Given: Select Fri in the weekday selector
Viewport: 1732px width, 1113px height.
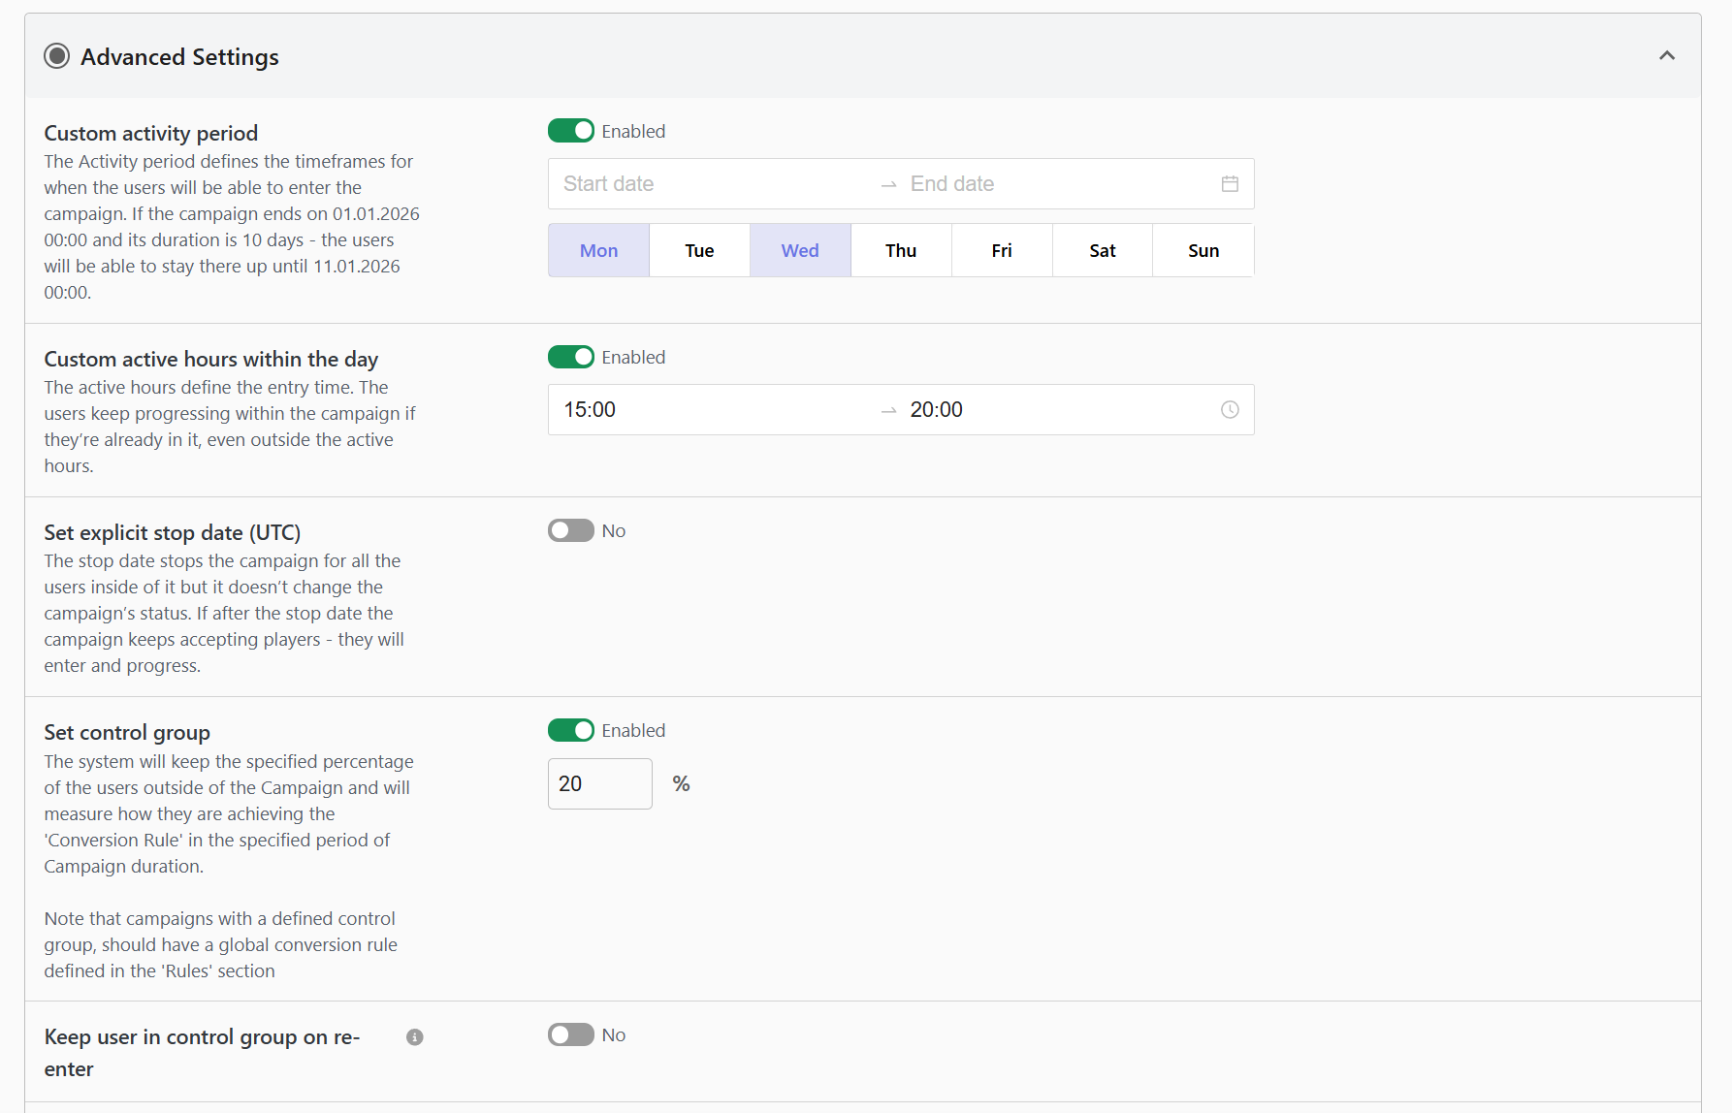Looking at the screenshot, I should (x=1002, y=250).
